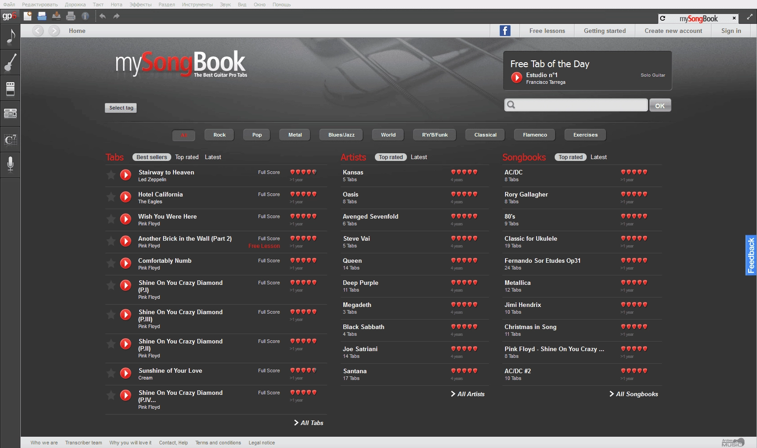Click the print icon in toolbar
This screenshot has height=448, width=757.
(x=71, y=16)
